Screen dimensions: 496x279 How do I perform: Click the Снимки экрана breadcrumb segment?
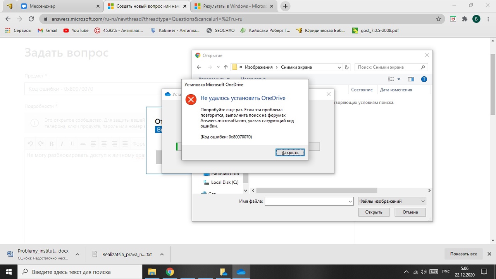[296, 67]
